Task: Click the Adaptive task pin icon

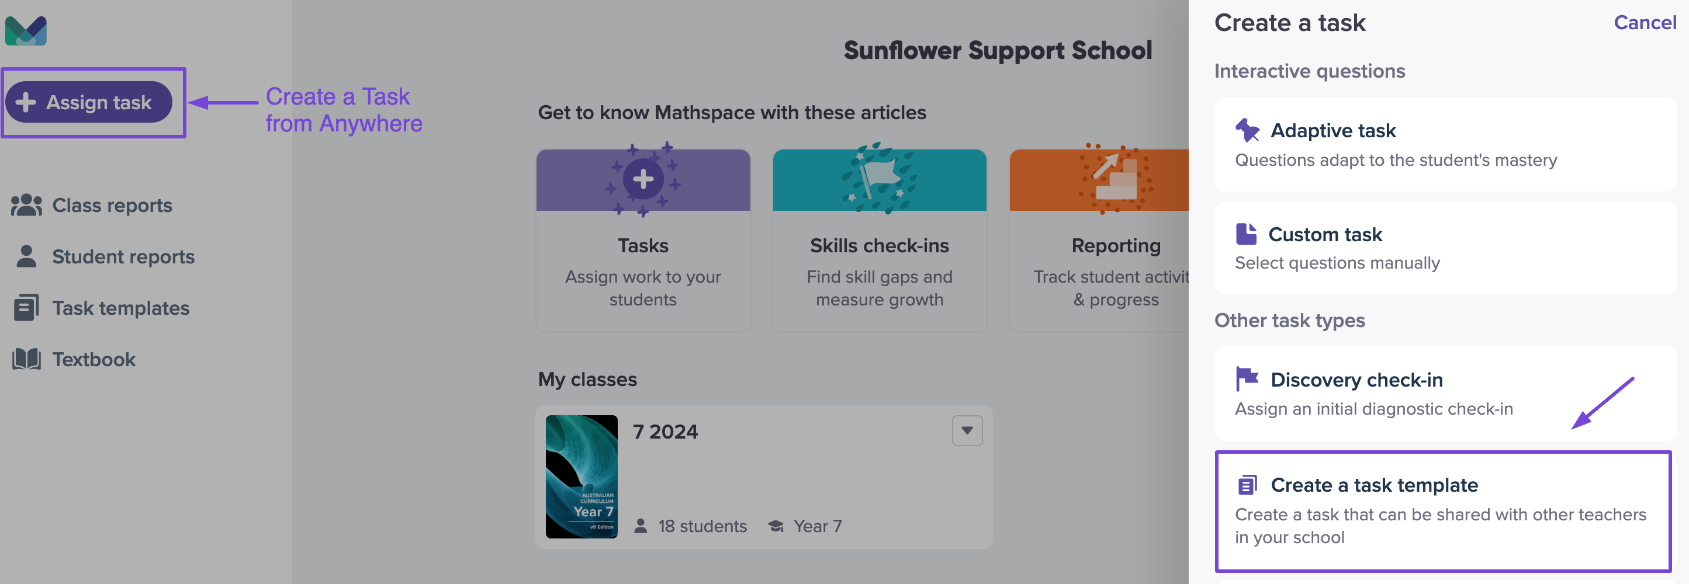Action: [x=1247, y=130]
